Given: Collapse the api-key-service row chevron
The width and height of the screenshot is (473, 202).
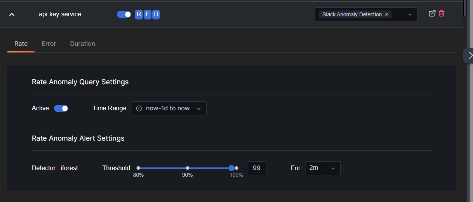Looking at the screenshot, I should click(x=12, y=15).
